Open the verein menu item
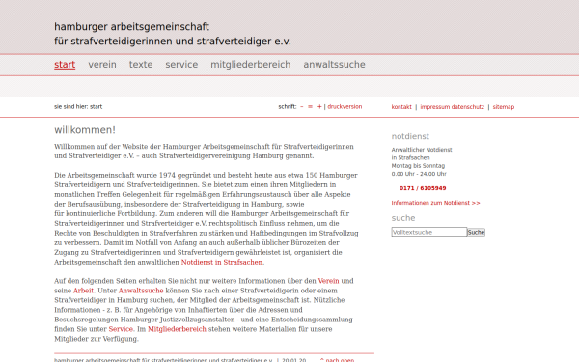 tap(102, 65)
